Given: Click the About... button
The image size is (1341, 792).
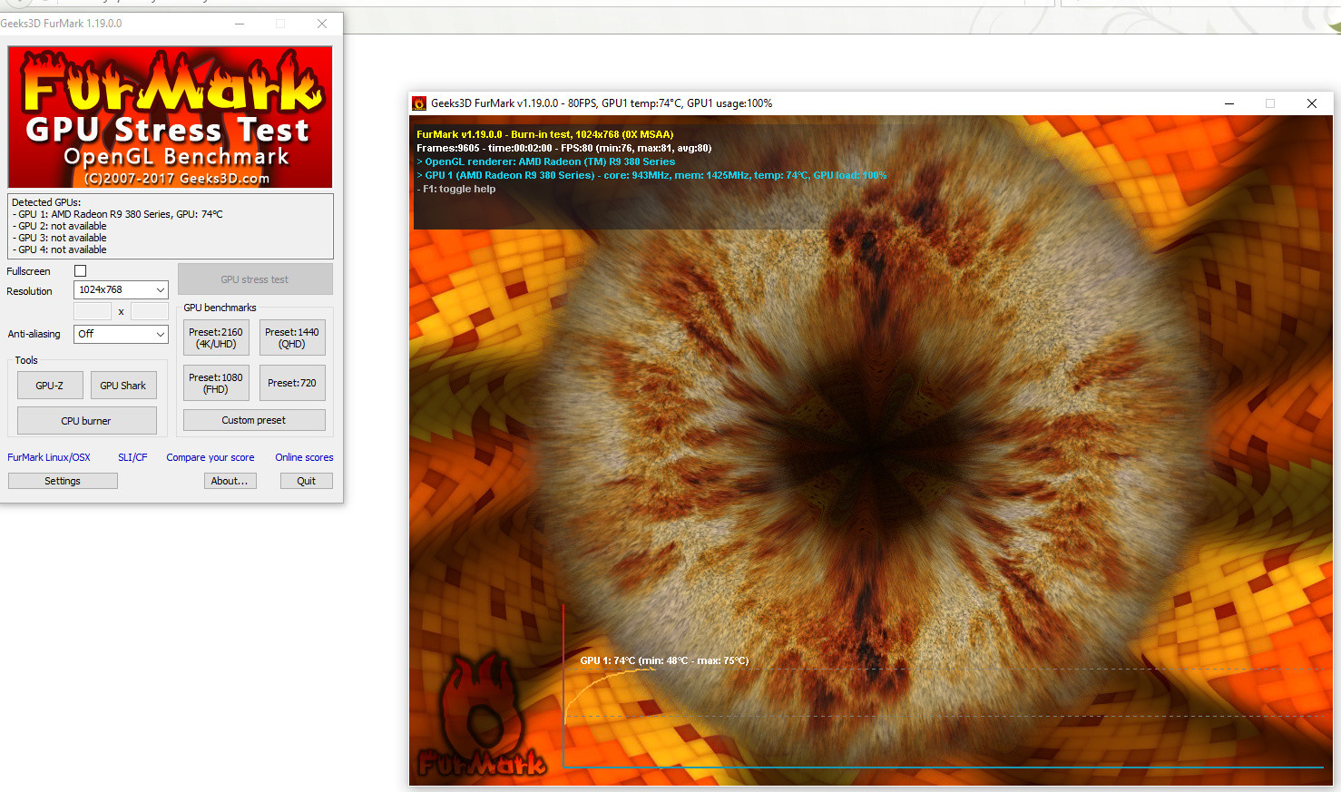Looking at the screenshot, I should coord(230,481).
